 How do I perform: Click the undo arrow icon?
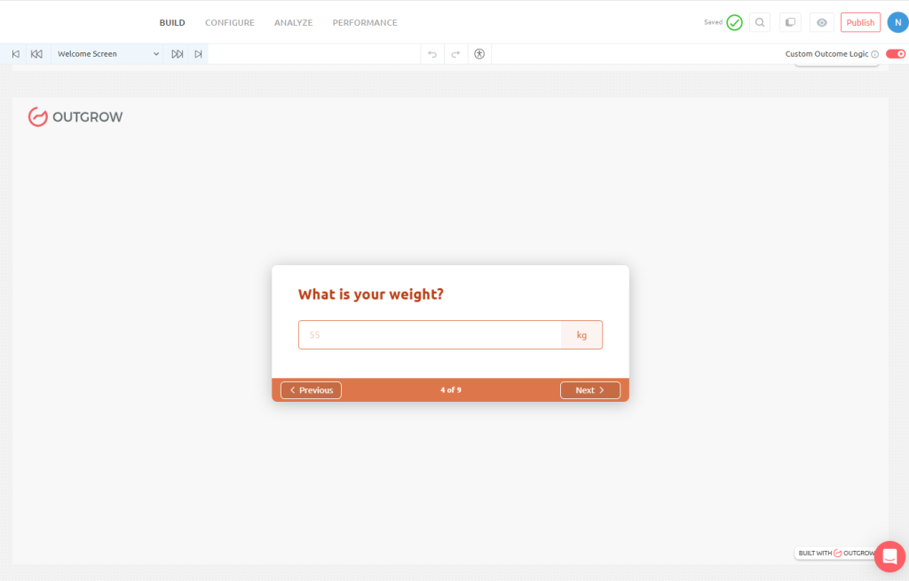click(432, 54)
